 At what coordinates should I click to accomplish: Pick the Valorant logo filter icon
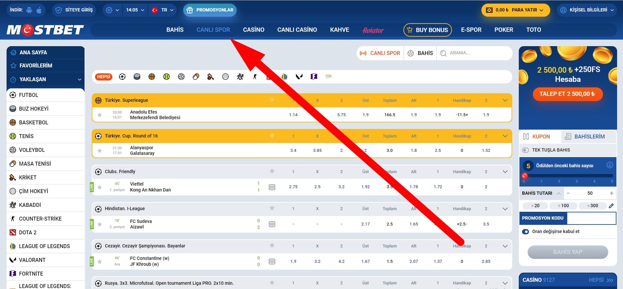[299, 77]
